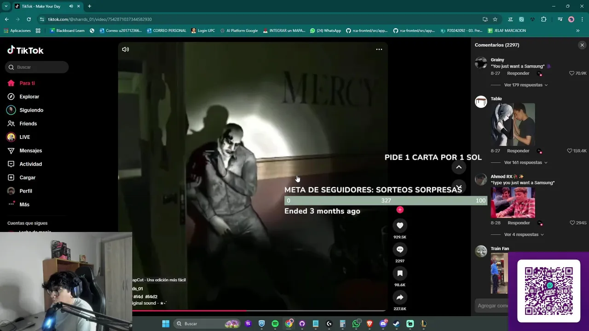Open Discord from the taskbar
The width and height of the screenshot is (589, 331).
point(383,324)
